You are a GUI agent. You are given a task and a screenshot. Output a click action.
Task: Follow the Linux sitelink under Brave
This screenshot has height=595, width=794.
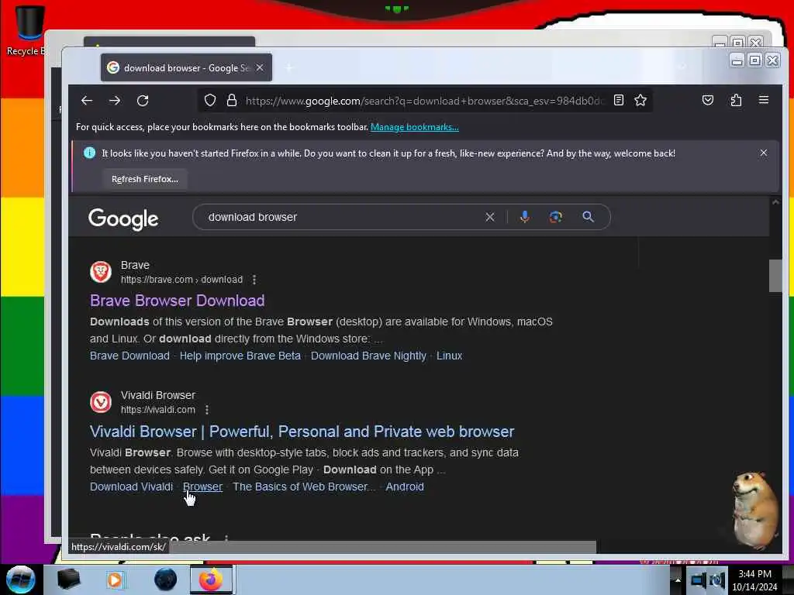(x=449, y=356)
